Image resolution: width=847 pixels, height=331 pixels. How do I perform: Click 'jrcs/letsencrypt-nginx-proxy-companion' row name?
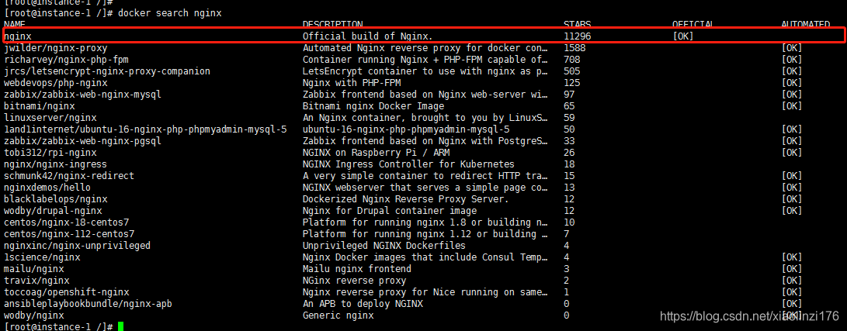[107, 71]
